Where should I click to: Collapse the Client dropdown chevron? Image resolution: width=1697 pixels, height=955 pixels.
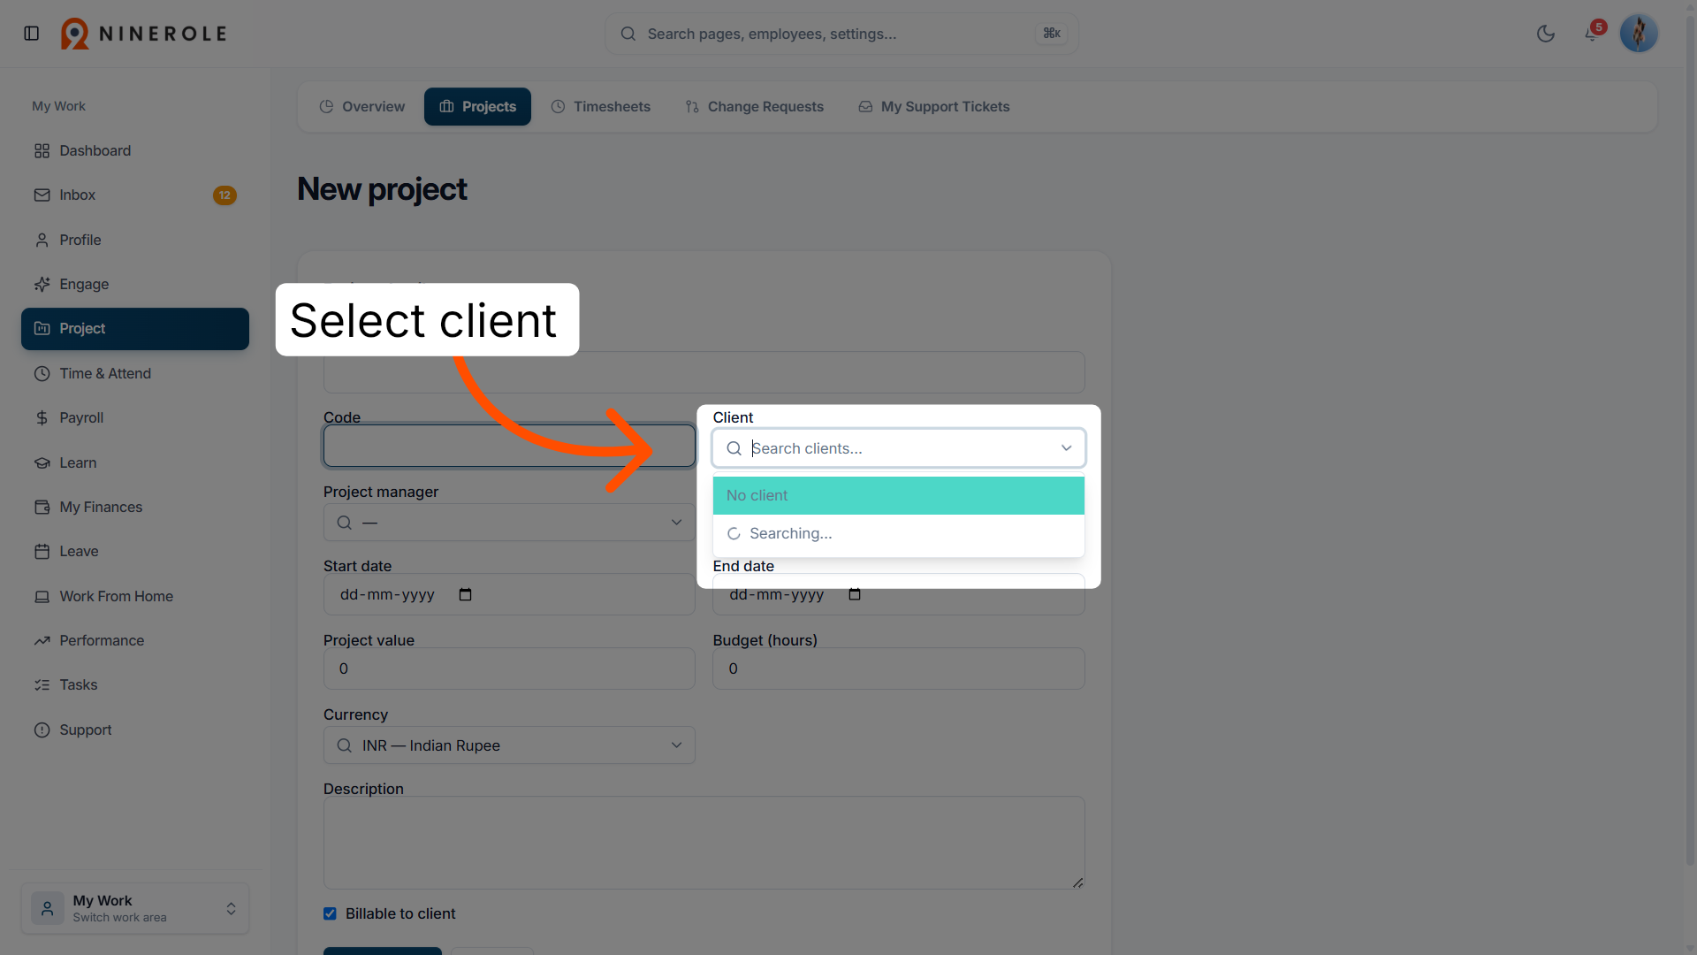click(1067, 448)
